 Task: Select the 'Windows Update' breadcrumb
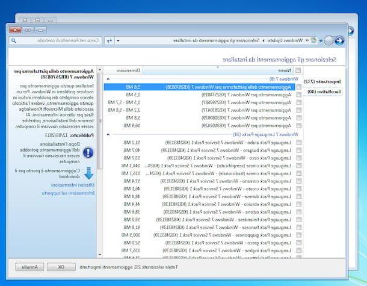point(285,40)
